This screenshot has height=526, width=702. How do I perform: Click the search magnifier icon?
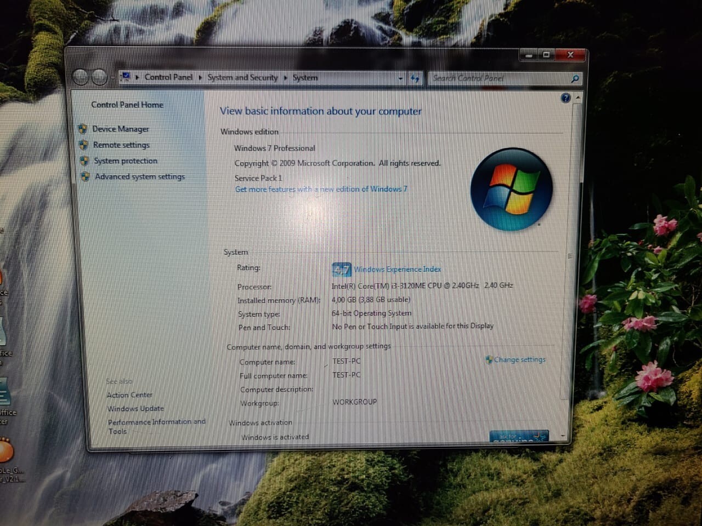click(575, 79)
